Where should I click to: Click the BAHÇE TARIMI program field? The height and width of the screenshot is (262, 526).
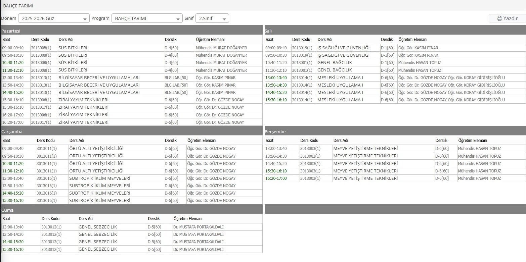(147, 18)
